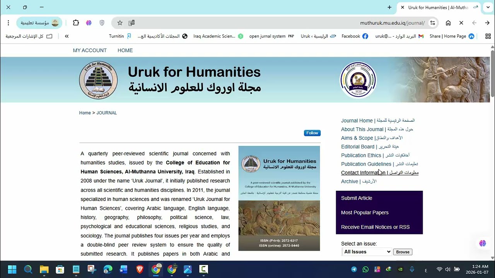Image resolution: width=495 pixels, height=278 pixels.
Task: Click the Browse button
Action: [x=403, y=252]
